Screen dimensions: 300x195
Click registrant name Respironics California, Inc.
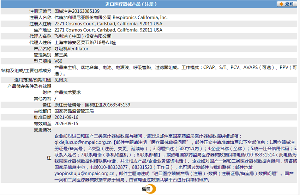pyautogui.click(x=140, y=18)
